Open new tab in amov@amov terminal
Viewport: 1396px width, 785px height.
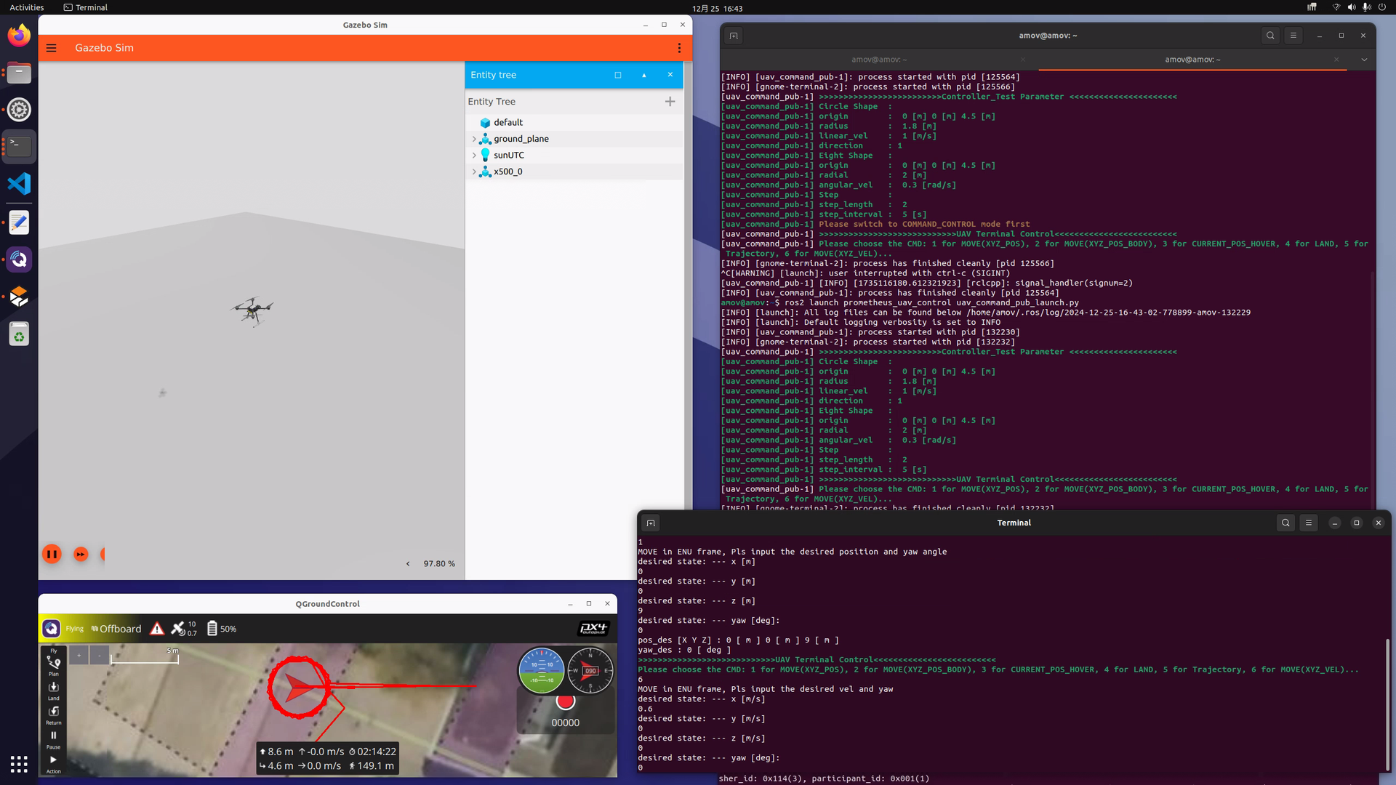tap(734, 36)
